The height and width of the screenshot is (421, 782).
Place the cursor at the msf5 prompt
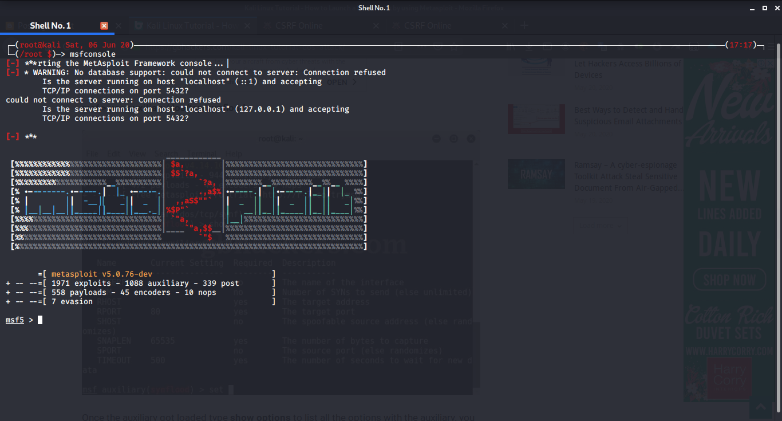[x=39, y=320]
